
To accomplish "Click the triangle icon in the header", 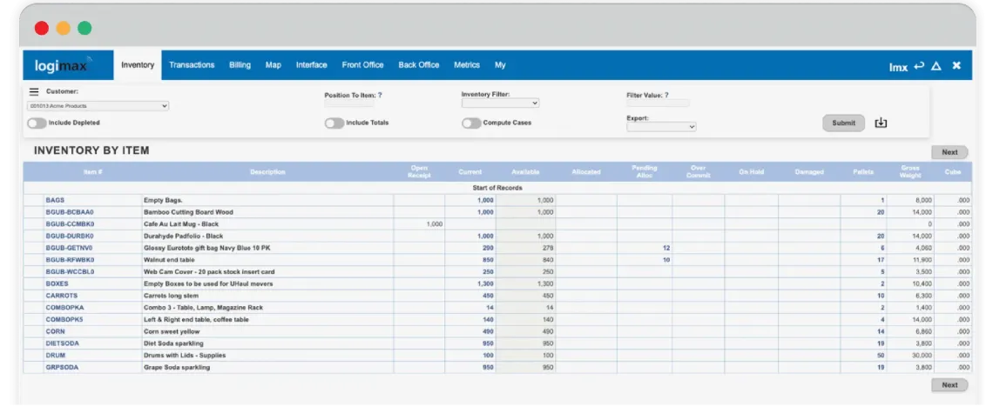I will 936,66.
